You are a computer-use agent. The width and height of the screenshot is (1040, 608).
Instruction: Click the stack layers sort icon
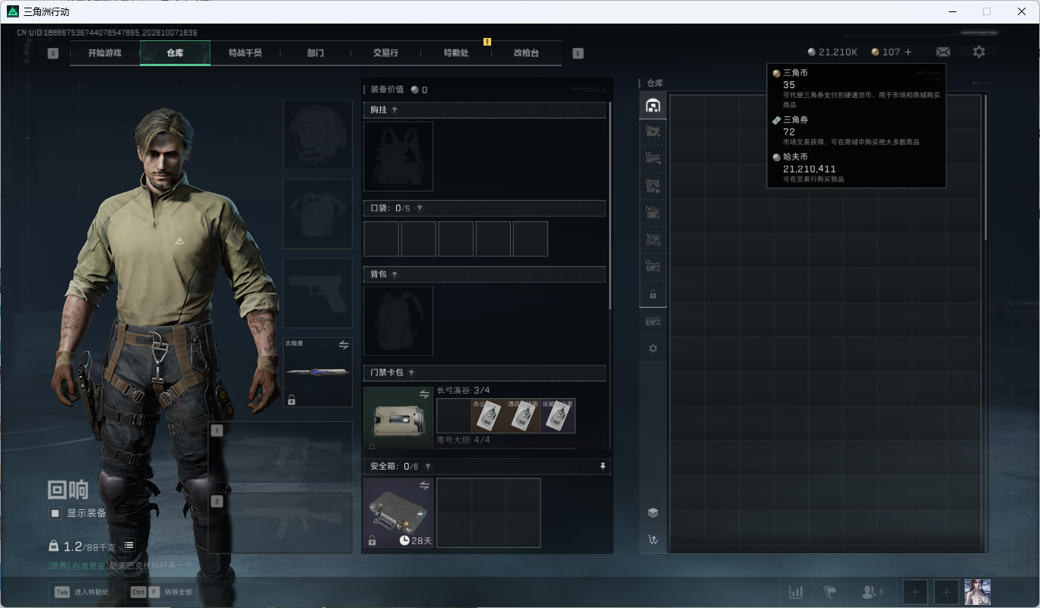[652, 512]
